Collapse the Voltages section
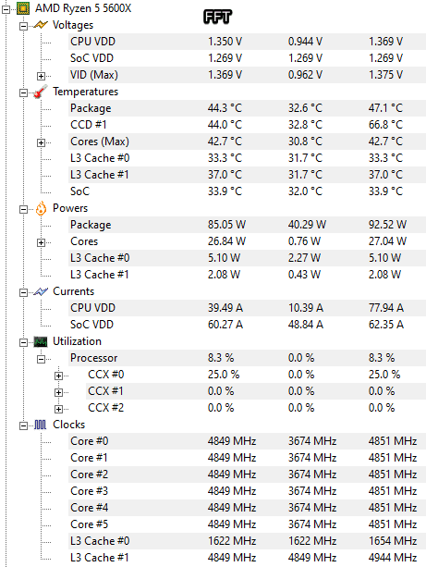Image resolution: width=426 pixels, height=567 pixels. pos(23,26)
